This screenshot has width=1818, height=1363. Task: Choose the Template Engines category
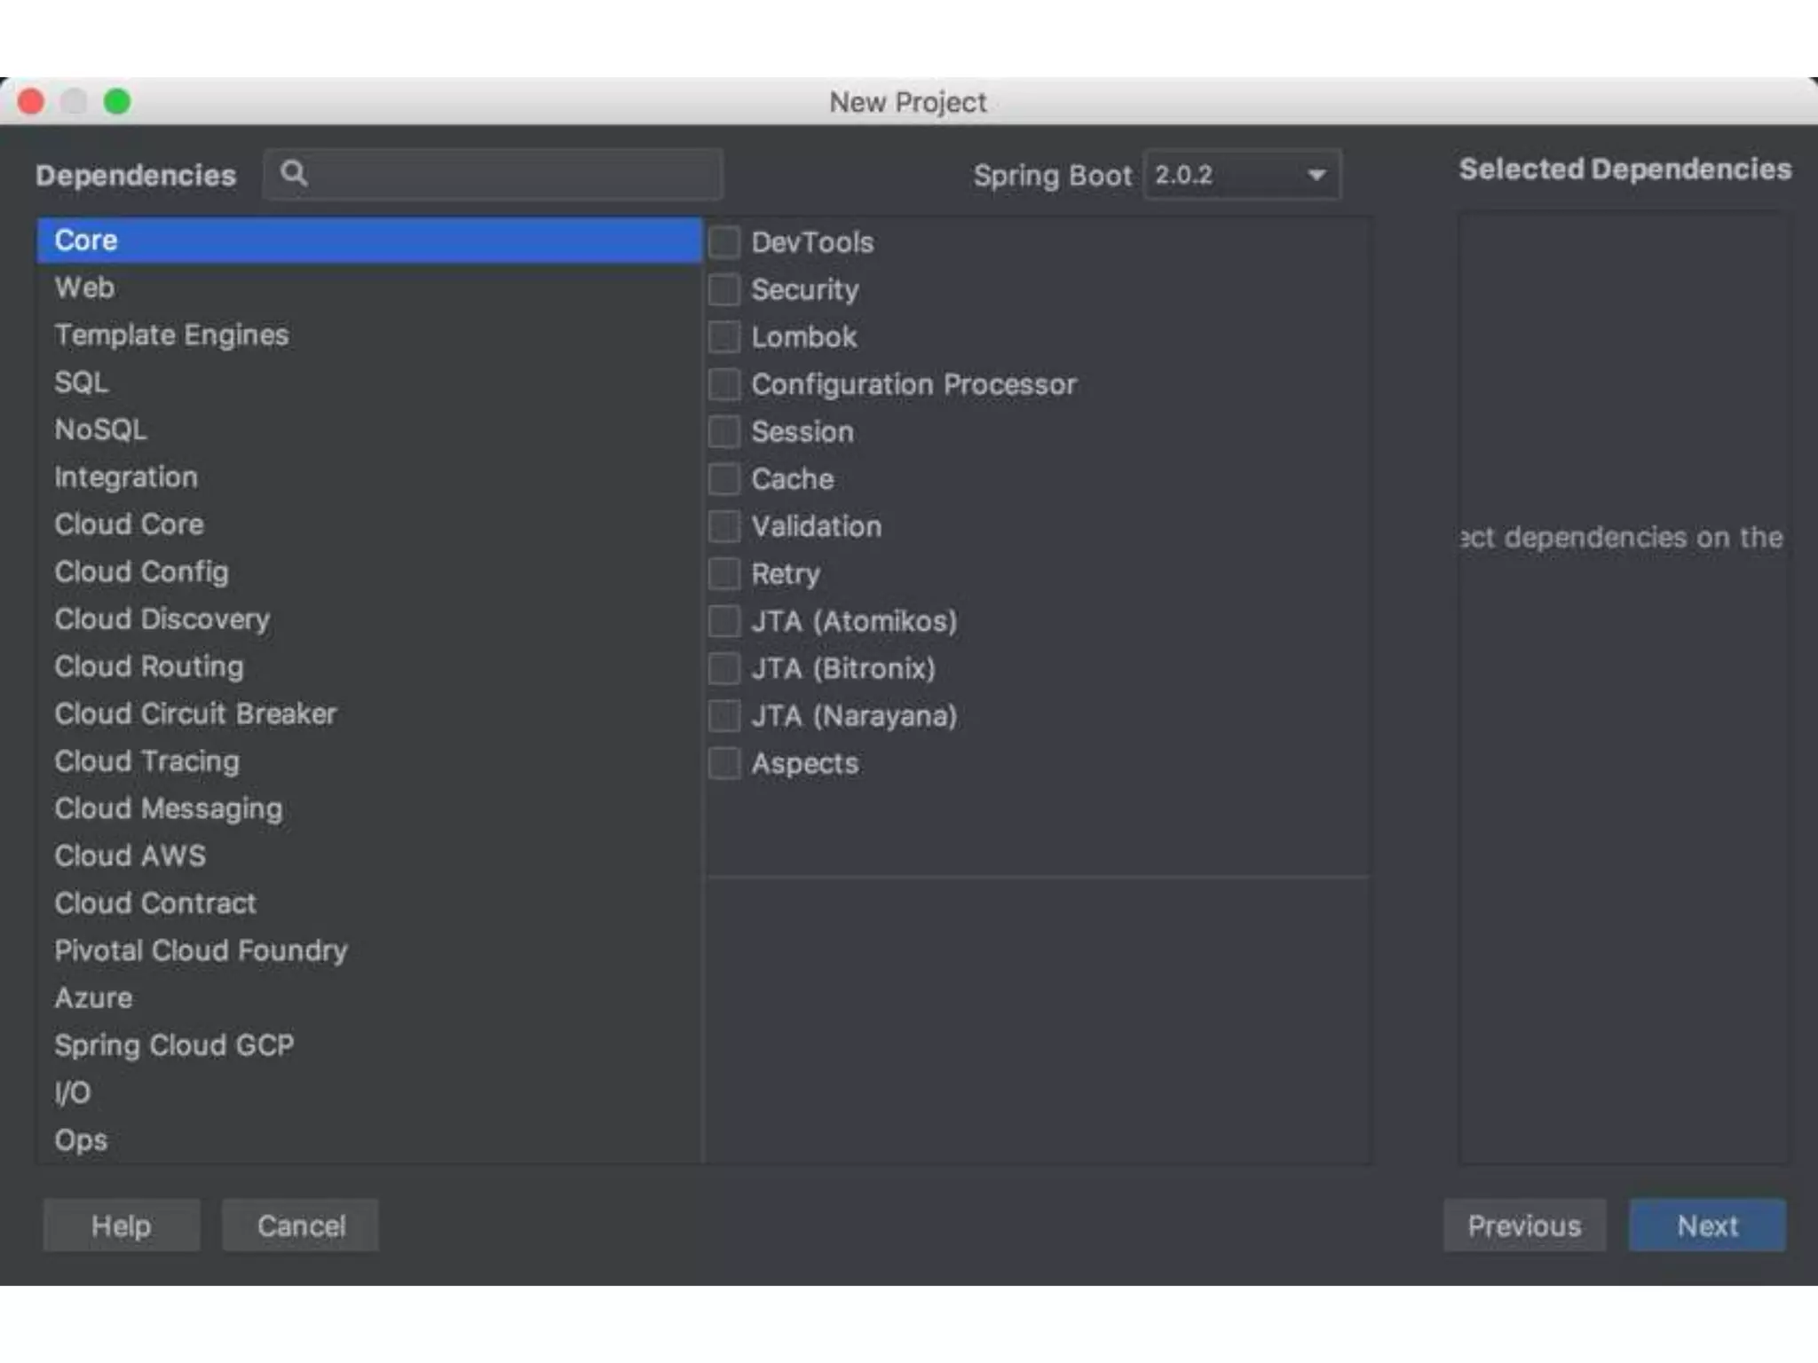coord(171,335)
